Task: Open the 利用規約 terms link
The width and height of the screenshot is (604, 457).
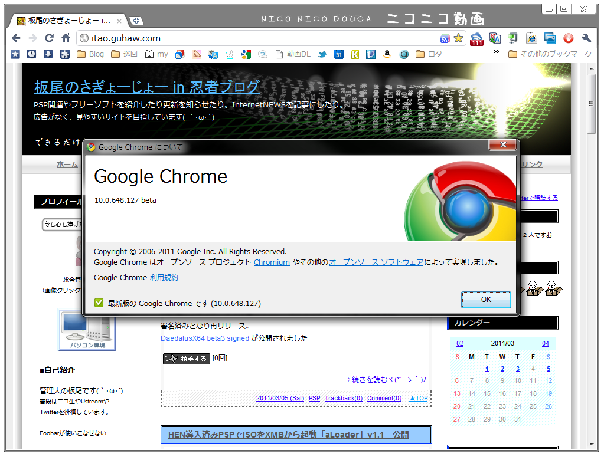Action: (x=164, y=278)
